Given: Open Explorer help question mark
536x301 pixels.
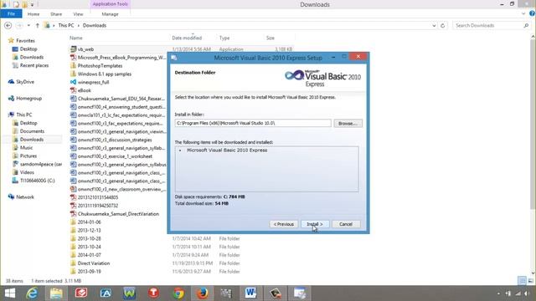Looking at the screenshot, I should click(x=532, y=13).
